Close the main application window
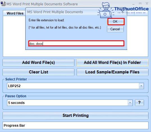Viewport: 151px width, 132px height. point(147,4)
